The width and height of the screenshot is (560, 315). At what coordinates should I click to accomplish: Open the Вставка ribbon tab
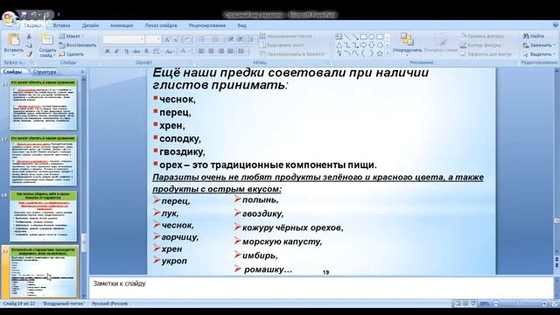point(61,25)
